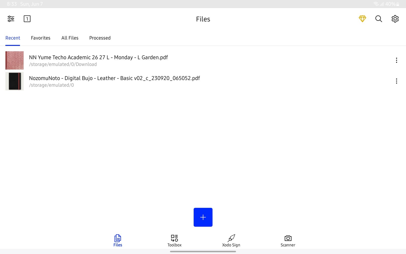Tap the yellow premium diamond icon
The height and width of the screenshot is (254, 406).
pos(362,19)
